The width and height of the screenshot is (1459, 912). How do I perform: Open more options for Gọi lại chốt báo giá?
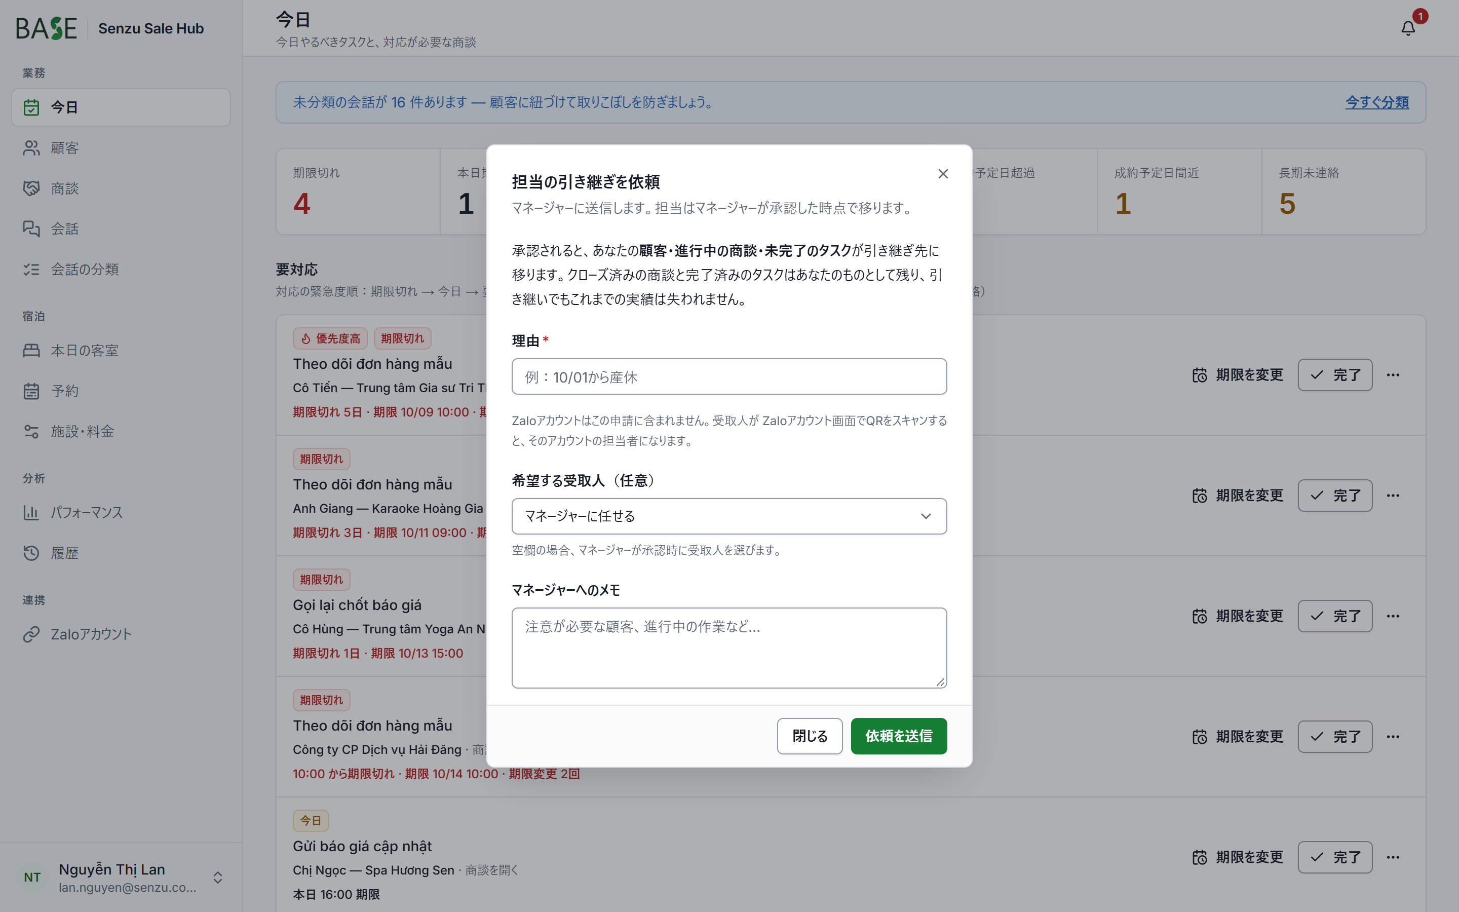pos(1393,617)
